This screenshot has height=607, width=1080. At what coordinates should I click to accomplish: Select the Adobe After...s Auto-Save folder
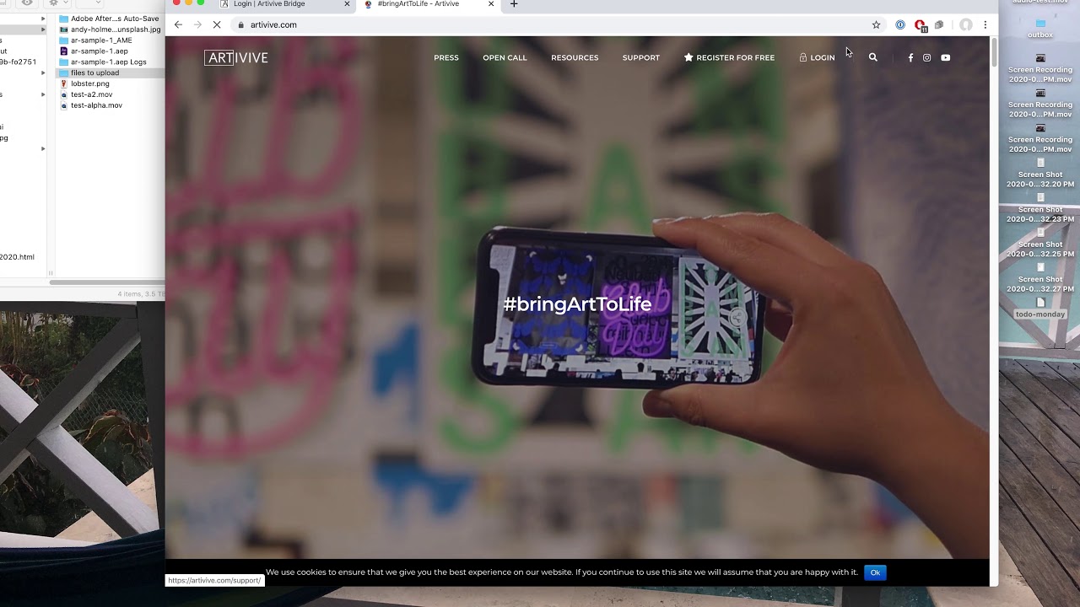[x=109, y=19]
